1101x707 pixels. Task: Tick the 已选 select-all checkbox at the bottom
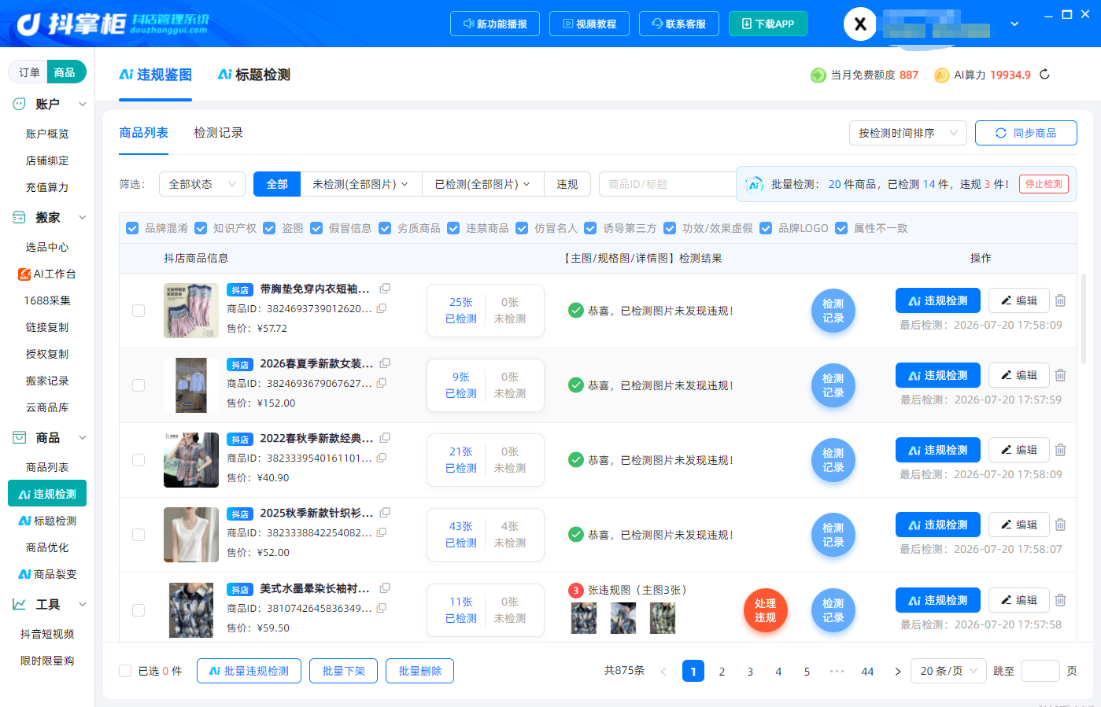point(125,671)
